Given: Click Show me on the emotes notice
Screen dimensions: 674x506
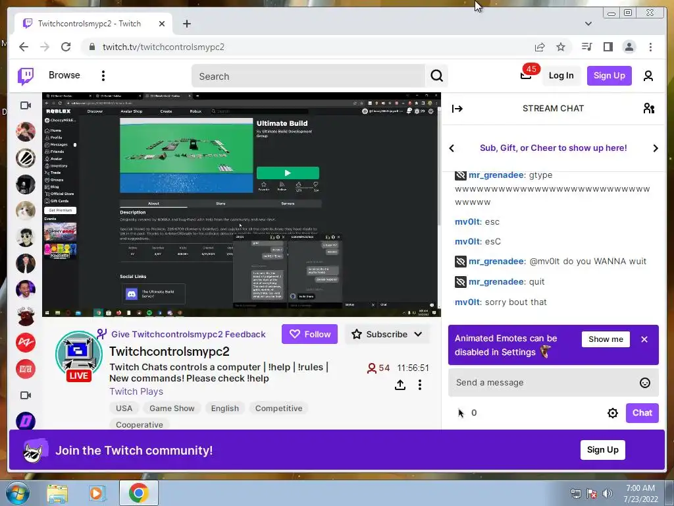Looking at the screenshot, I should tap(606, 339).
